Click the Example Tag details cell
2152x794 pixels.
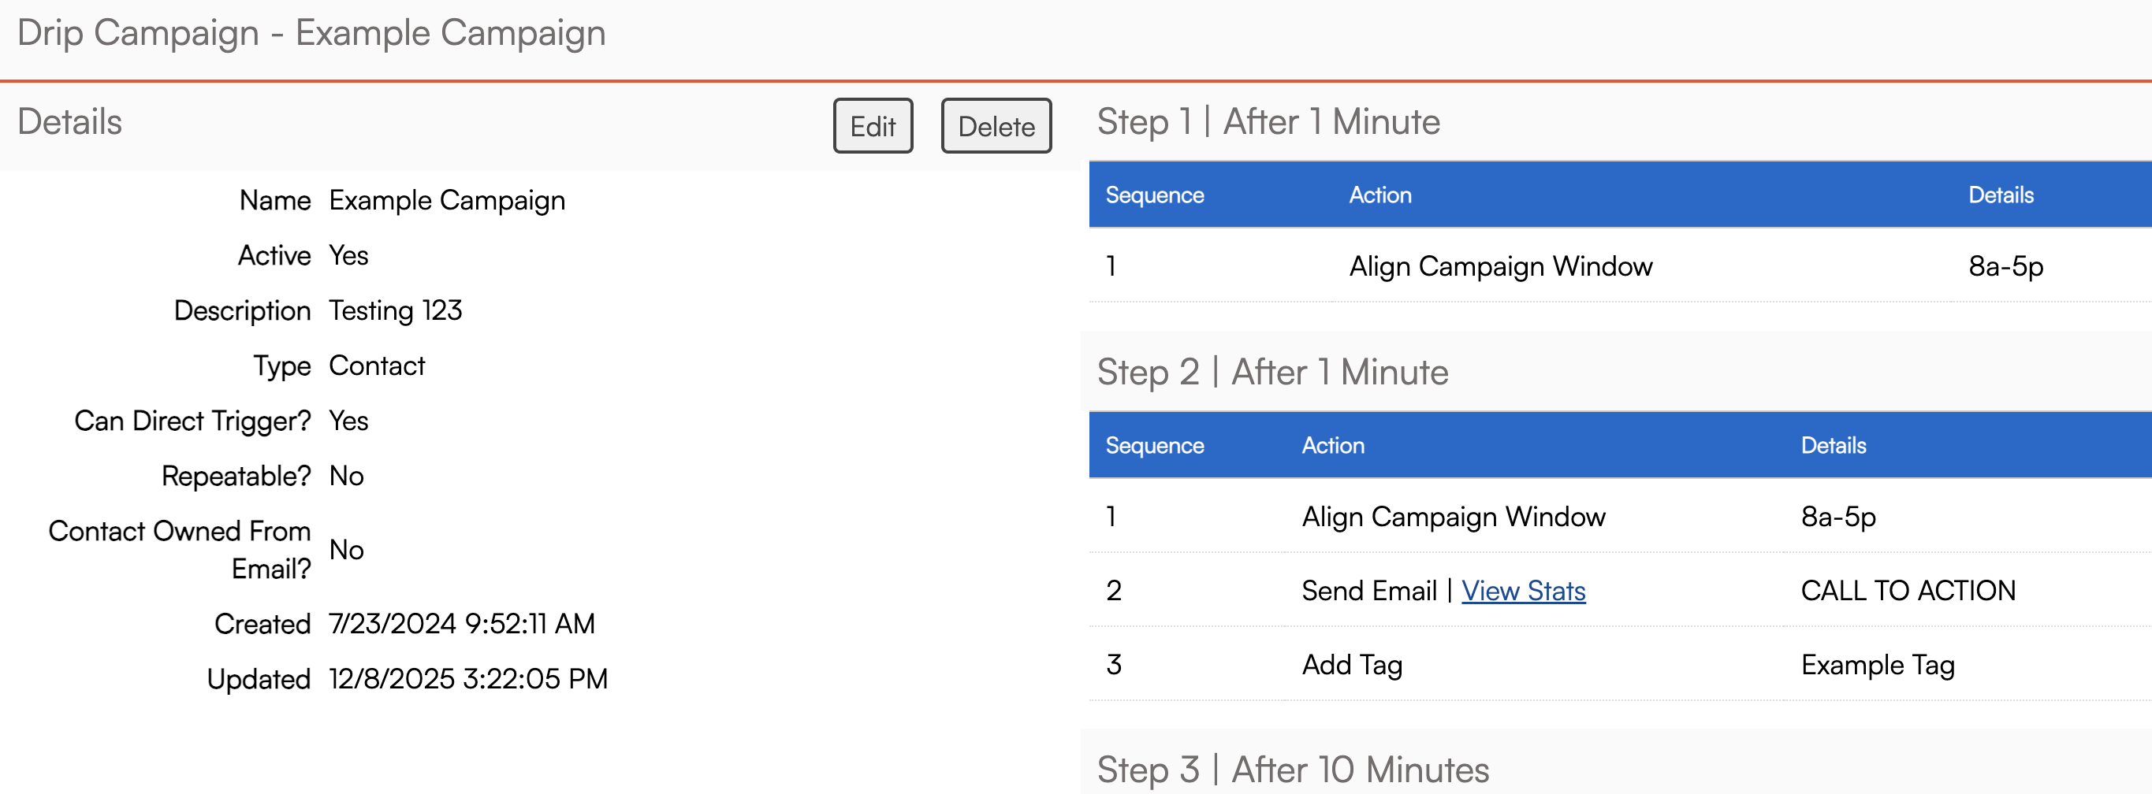pos(1877,665)
